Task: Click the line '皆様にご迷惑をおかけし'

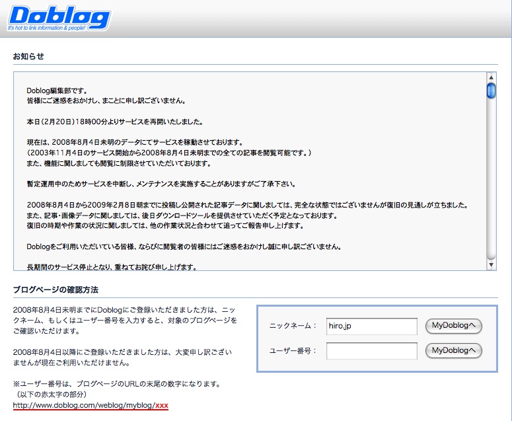Action: point(107,101)
